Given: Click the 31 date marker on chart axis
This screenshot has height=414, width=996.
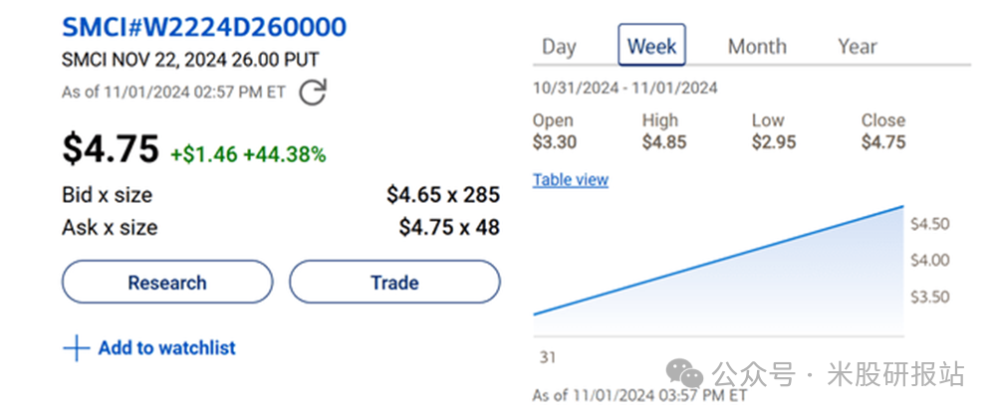Looking at the screenshot, I should click(x=547, y=357).
